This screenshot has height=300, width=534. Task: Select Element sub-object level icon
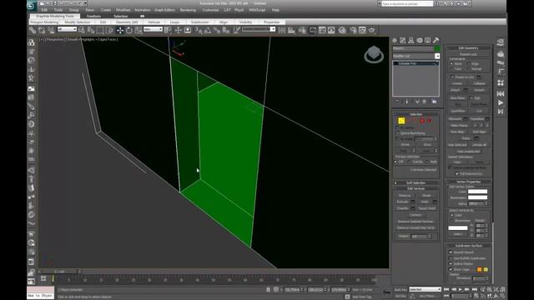point(430,120)
